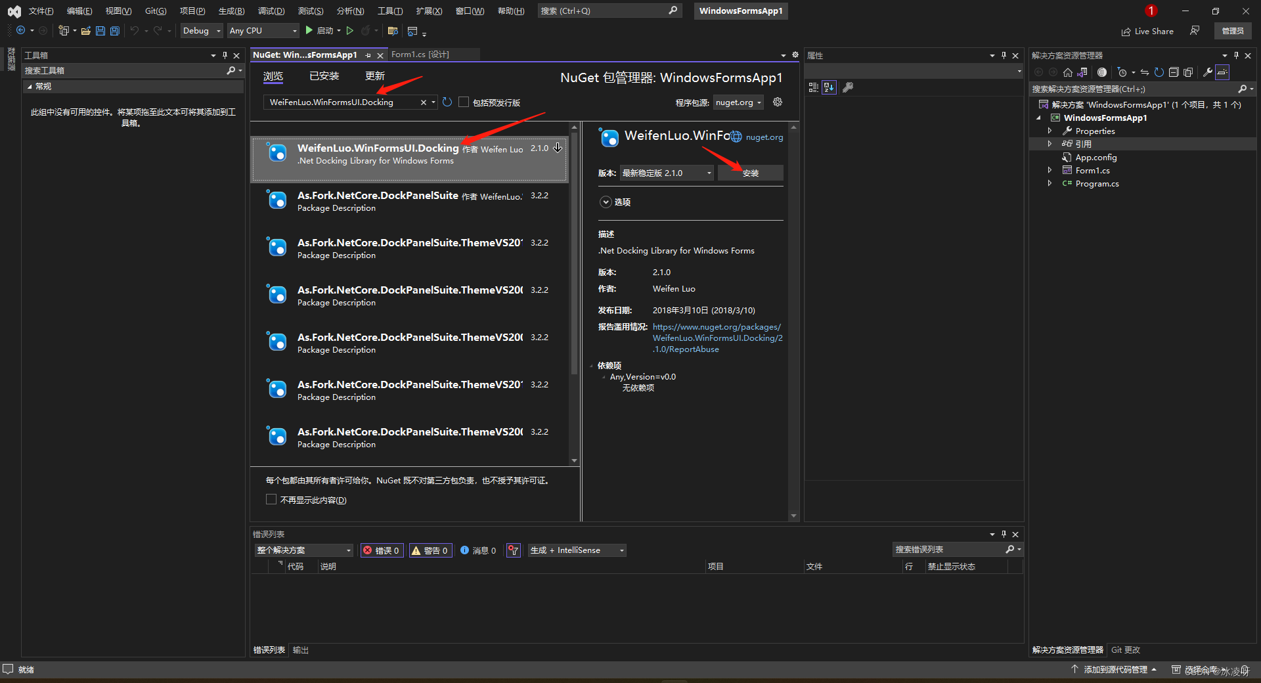This screenshot has height=683, width=1261.
Task: Open the nuget.org package source dropdown
Action: point(738,102)
